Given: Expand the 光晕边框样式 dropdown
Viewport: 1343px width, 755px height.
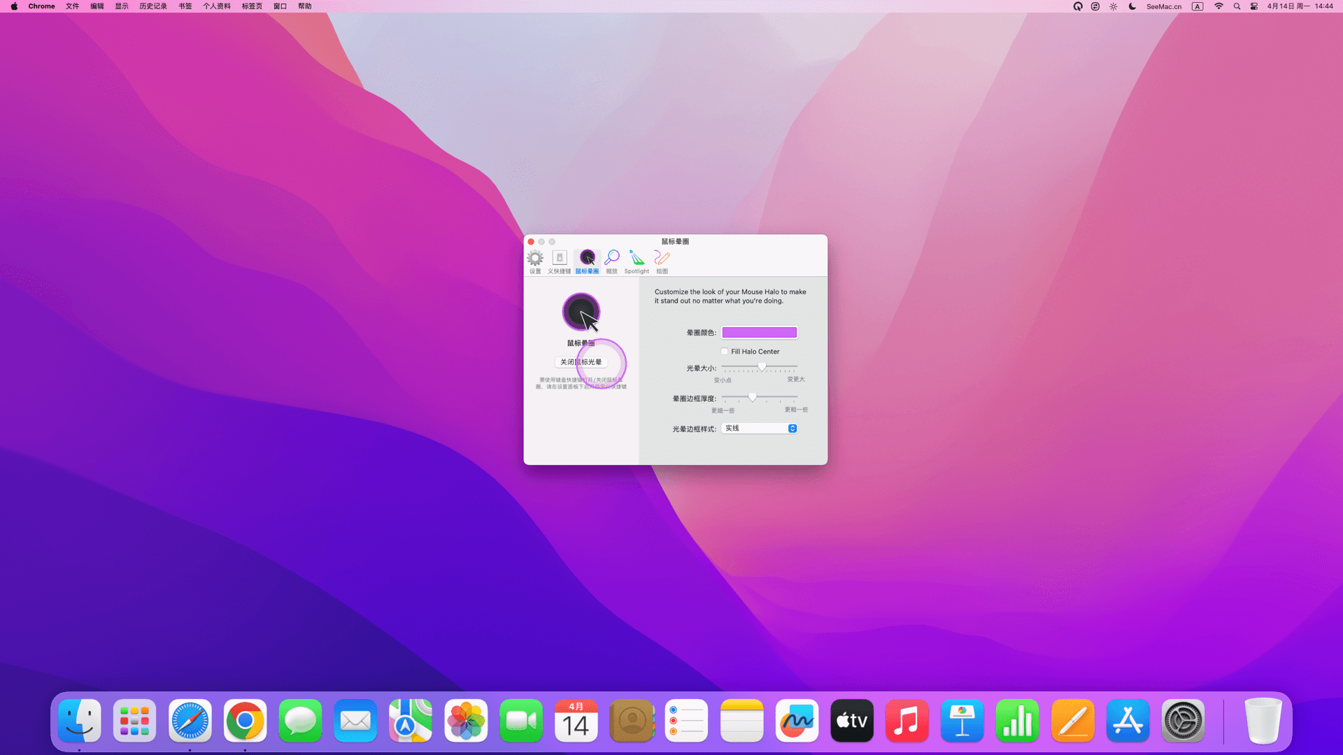Looking at the screenshot, I should [760, 429].
